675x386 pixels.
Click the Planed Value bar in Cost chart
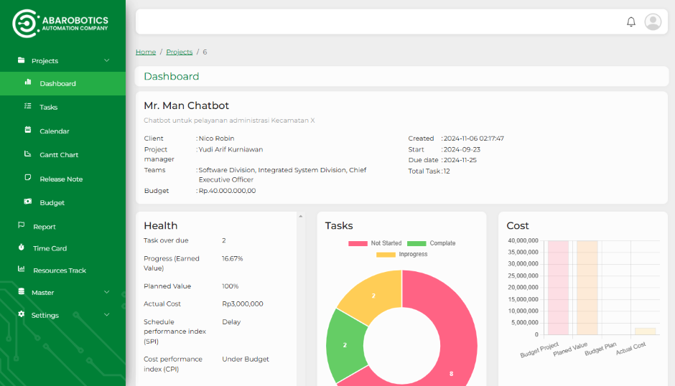click(587, 288)
